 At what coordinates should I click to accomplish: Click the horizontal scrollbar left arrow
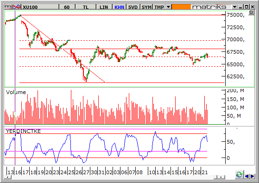(x=8, y=177)
